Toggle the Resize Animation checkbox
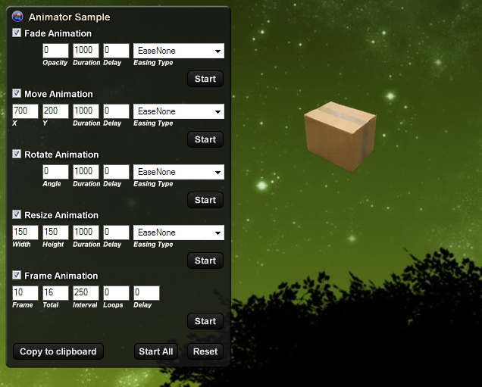 click(x=17, y=214)
